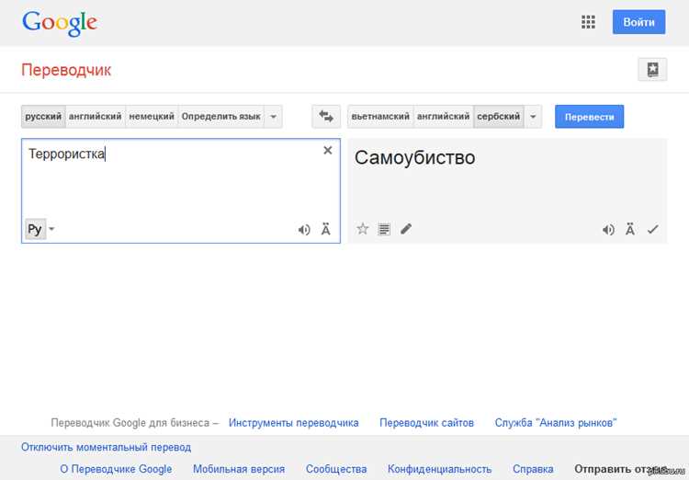The image size is (689, 480).
Task: Select русский as source language
Action: (x=43, y=117)
